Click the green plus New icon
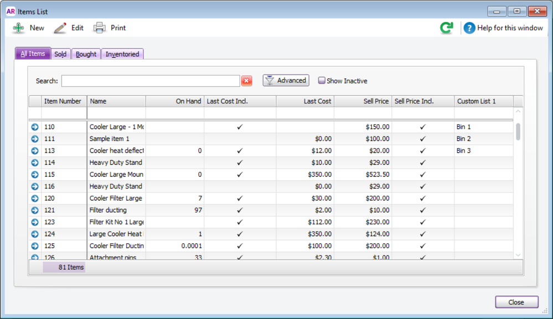The height and width of the screenshot is (319, 553). click(19, 28)
